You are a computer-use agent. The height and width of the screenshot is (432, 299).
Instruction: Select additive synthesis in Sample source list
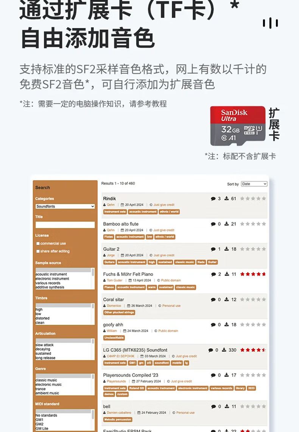click(50, 287)
